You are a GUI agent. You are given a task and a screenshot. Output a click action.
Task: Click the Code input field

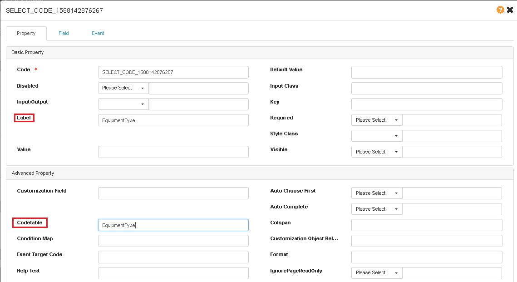(173, 72)
